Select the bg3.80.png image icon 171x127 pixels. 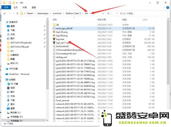54,35
